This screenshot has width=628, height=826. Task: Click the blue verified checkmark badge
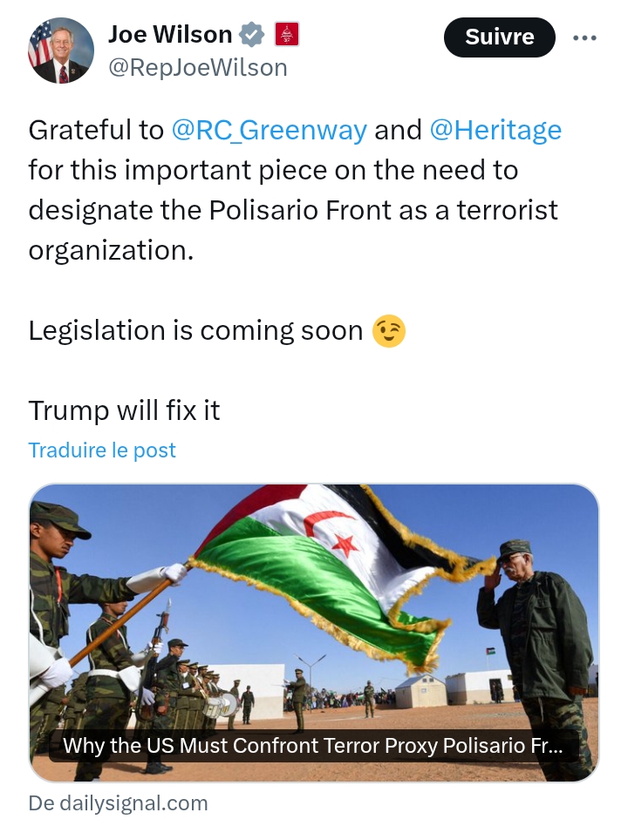point(253,36)
